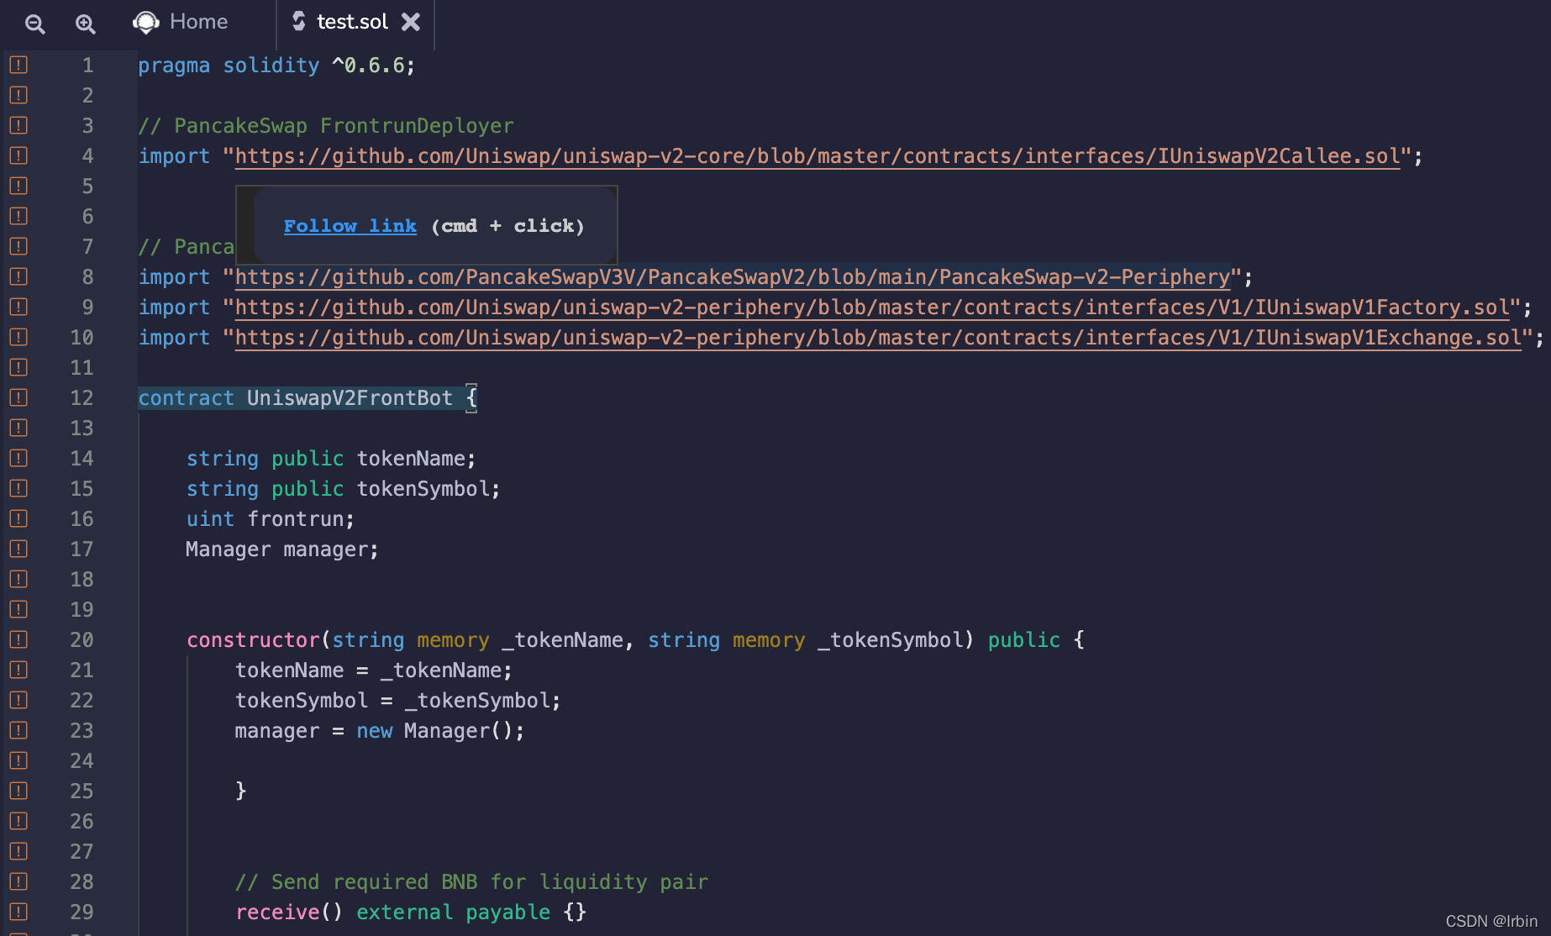Open the Home tab

[x=198, y=22]
